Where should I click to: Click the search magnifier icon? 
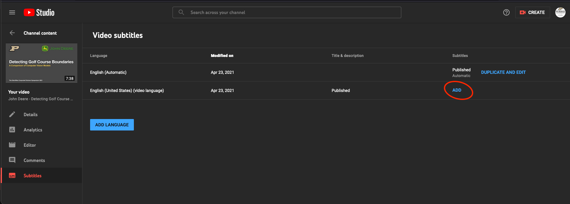[x=181, y=12]
